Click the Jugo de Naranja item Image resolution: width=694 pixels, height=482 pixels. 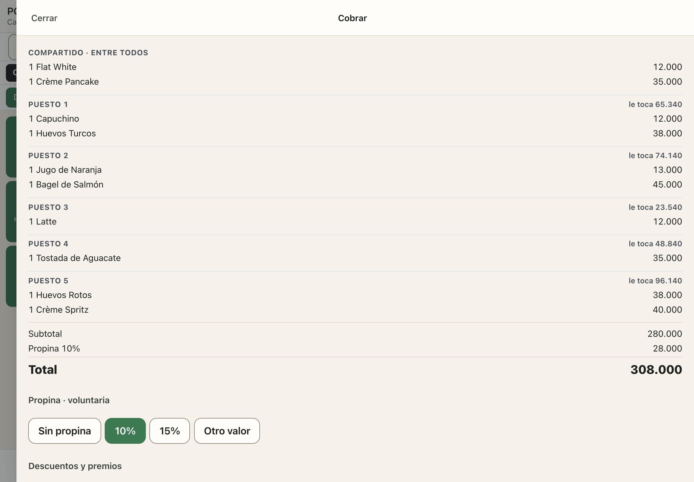point(355,170)
